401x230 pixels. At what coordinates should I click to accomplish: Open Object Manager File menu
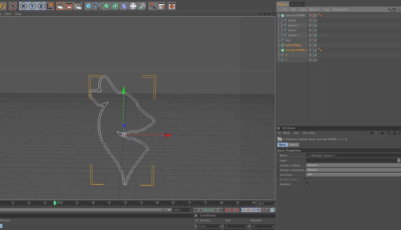tap(285, 9)
